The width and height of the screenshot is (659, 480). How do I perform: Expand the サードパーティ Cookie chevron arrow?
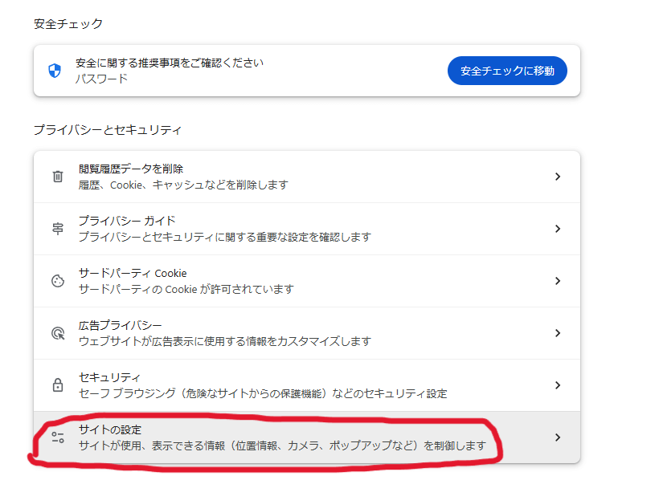[558, 281]
